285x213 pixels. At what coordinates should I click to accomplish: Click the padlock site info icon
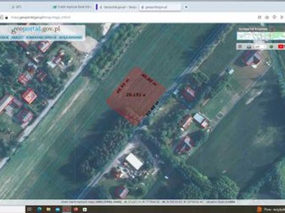[x=6, y=17]
